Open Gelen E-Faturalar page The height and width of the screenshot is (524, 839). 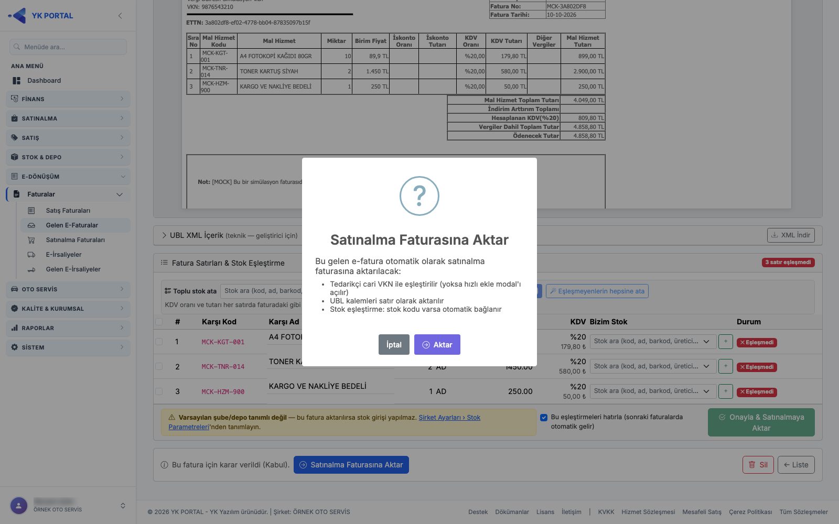76,225
